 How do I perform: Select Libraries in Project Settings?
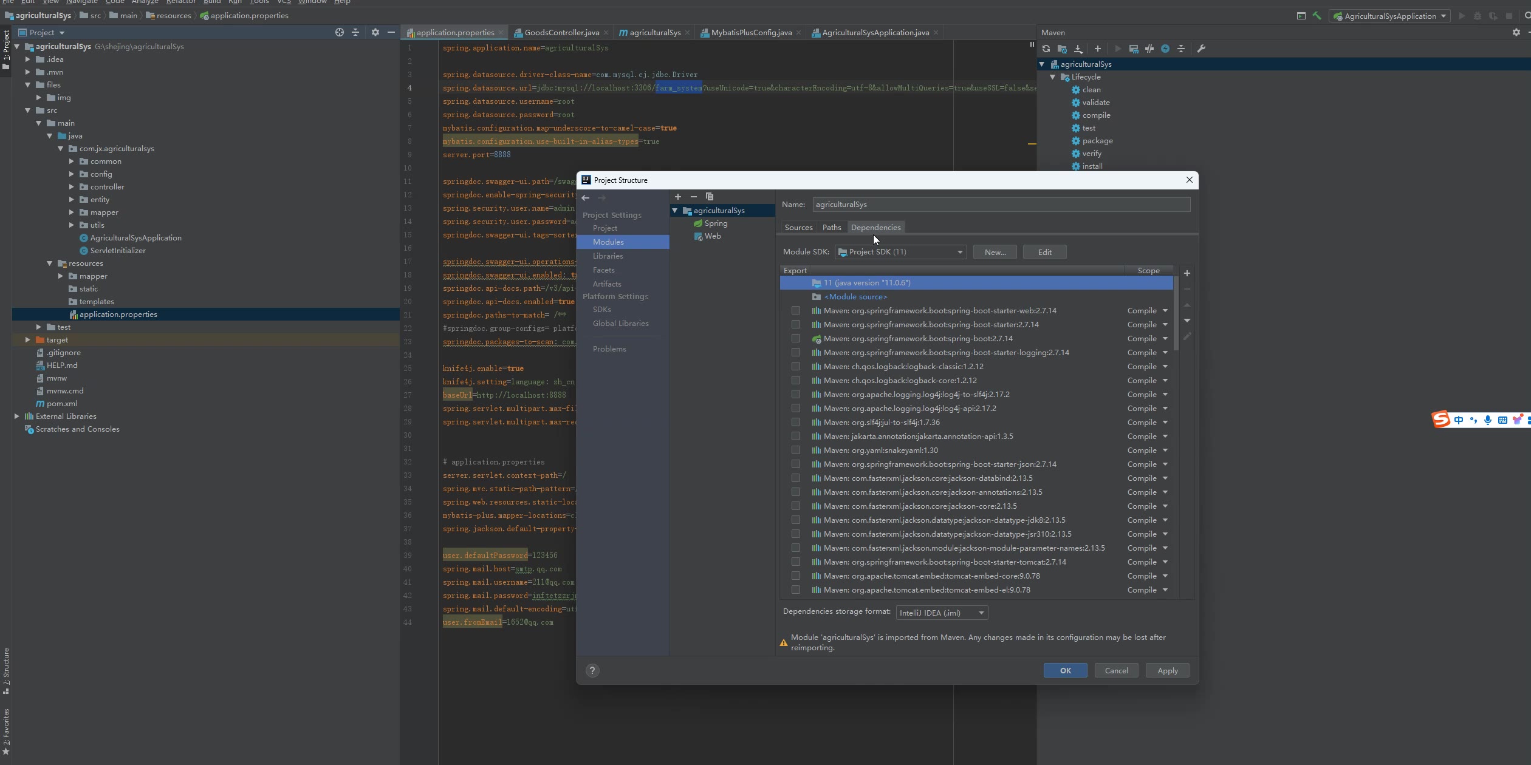pyautogui.click(x=608, y=256)
